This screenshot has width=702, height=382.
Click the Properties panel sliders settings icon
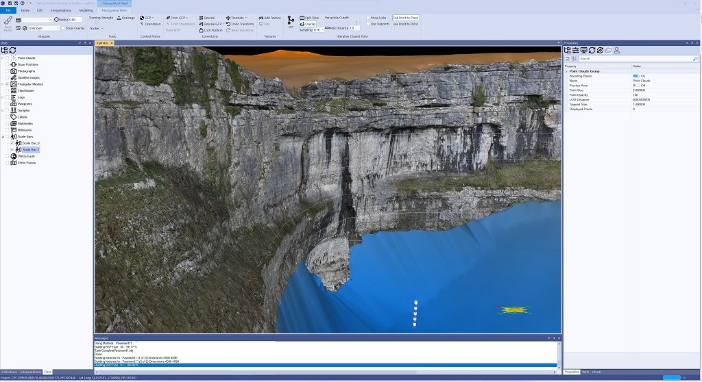pos(576,51)
